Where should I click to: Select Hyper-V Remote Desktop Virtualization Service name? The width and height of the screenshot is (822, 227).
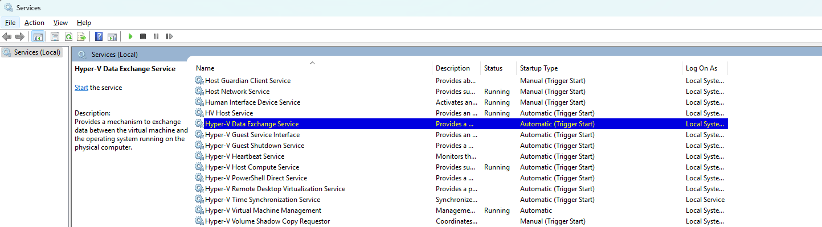tap(275, 189)
